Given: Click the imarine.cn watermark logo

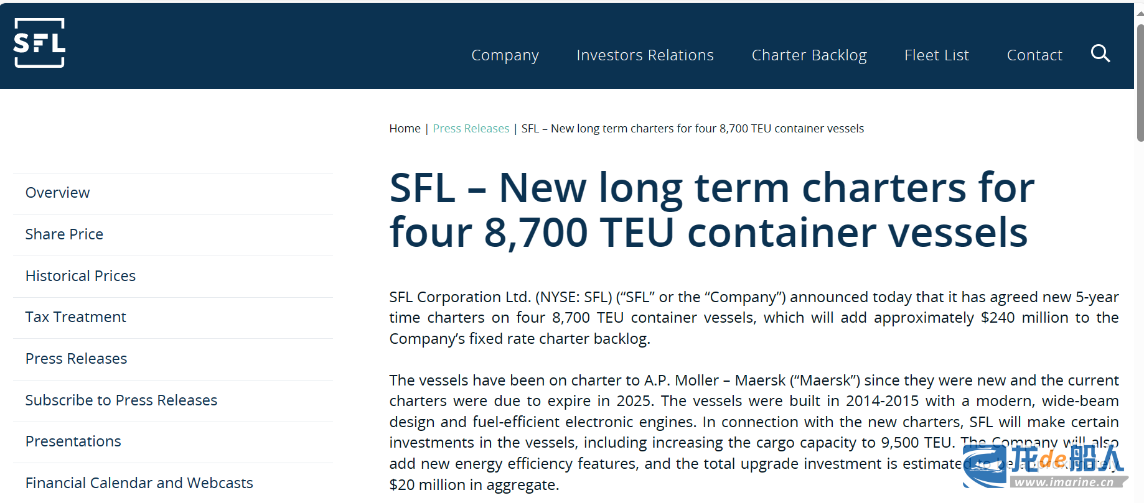Looking at the screenshot, I should [x=1045, y=466].
